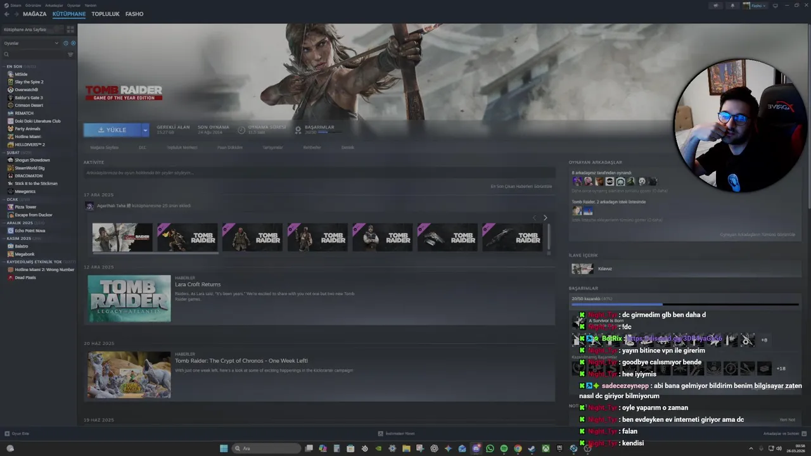This screenshot has width=811, height=456.
Task: Select HELLDIVERS 2 in the list
Action: pyautogui.click(x=30, y=144)
